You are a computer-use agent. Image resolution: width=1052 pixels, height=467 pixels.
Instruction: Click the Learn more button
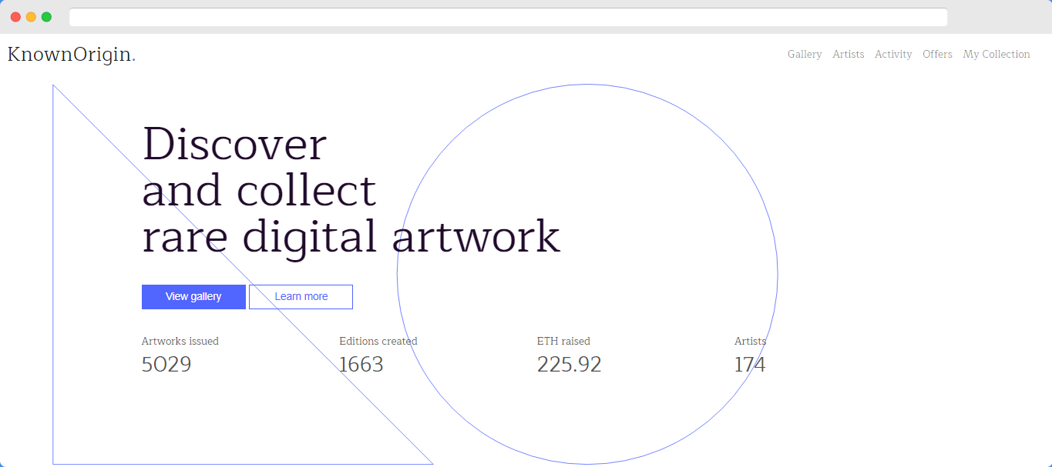click(x=301, y=297)
